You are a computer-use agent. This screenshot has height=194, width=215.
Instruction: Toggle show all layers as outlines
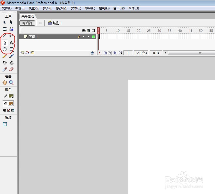point(93,31)
